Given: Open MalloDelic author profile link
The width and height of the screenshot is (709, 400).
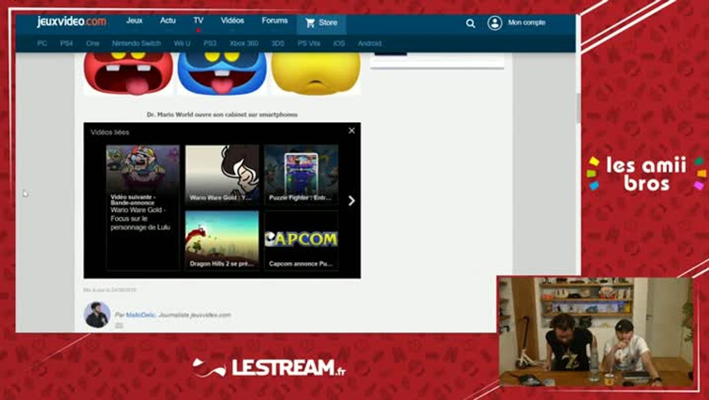Looking at the screenshot, I should coord(141,315).
